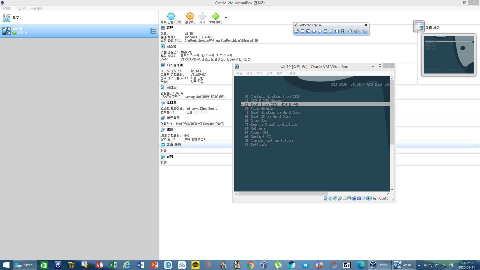Viewport: 480px width, 270px height.
Task: Open the win10 machine list menu icon
Action: point(152,31)
